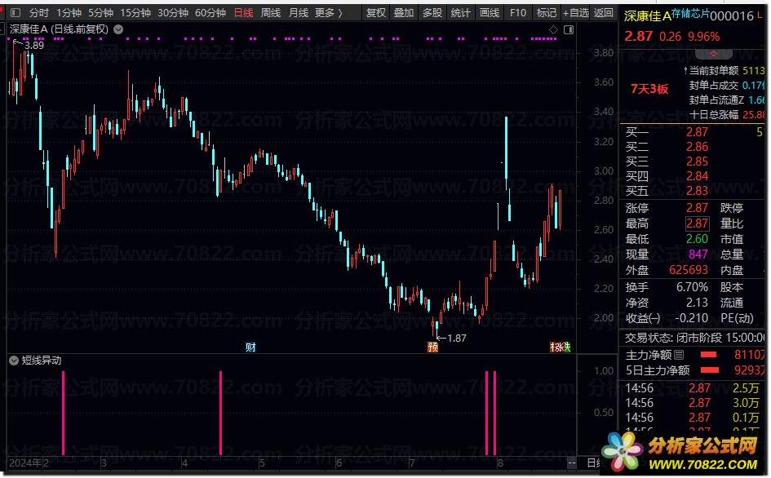Click the 涨 marker near chart end
The image size is (771, 478).
[560, 347]
